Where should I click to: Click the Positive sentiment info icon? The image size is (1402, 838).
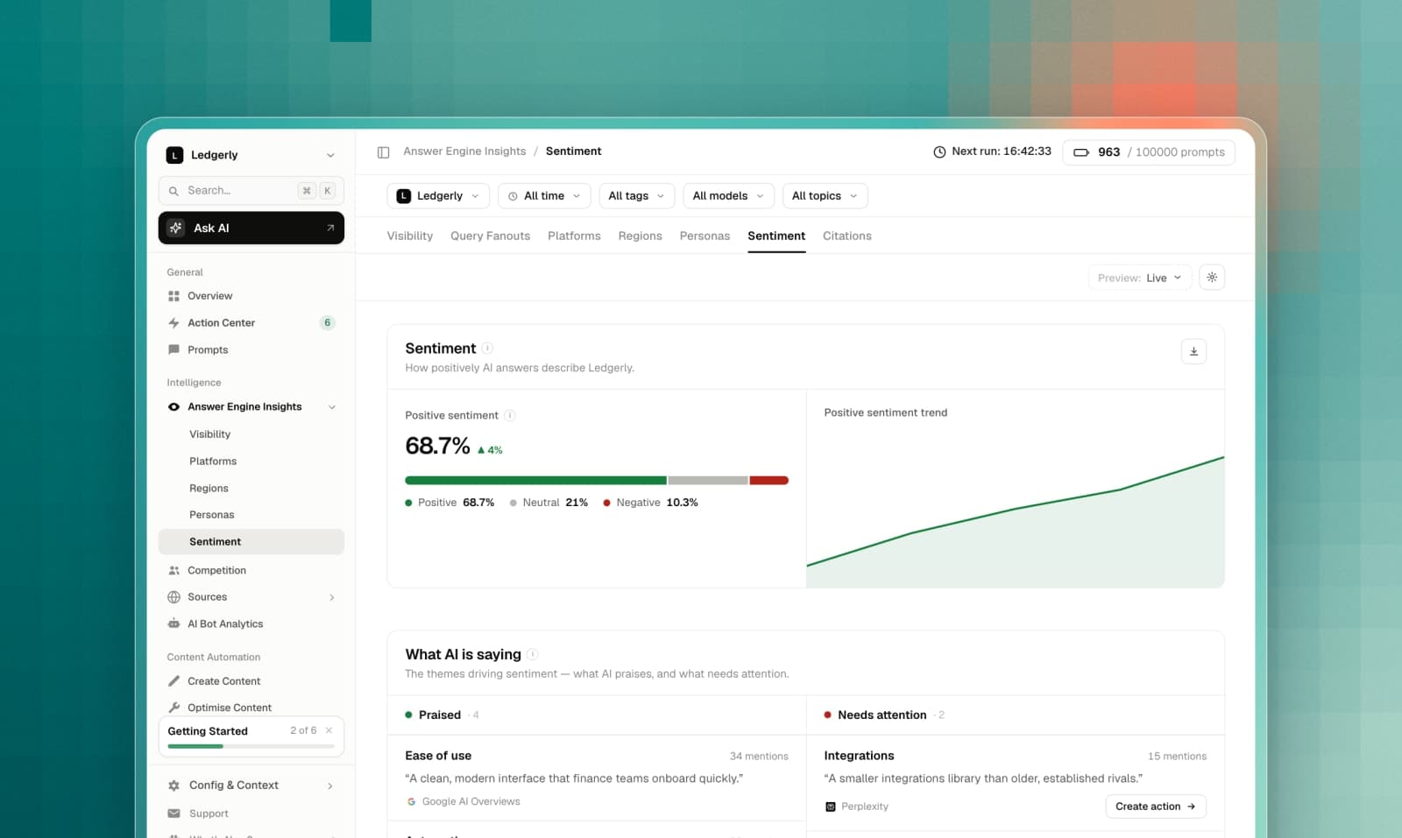pos(510,416)
